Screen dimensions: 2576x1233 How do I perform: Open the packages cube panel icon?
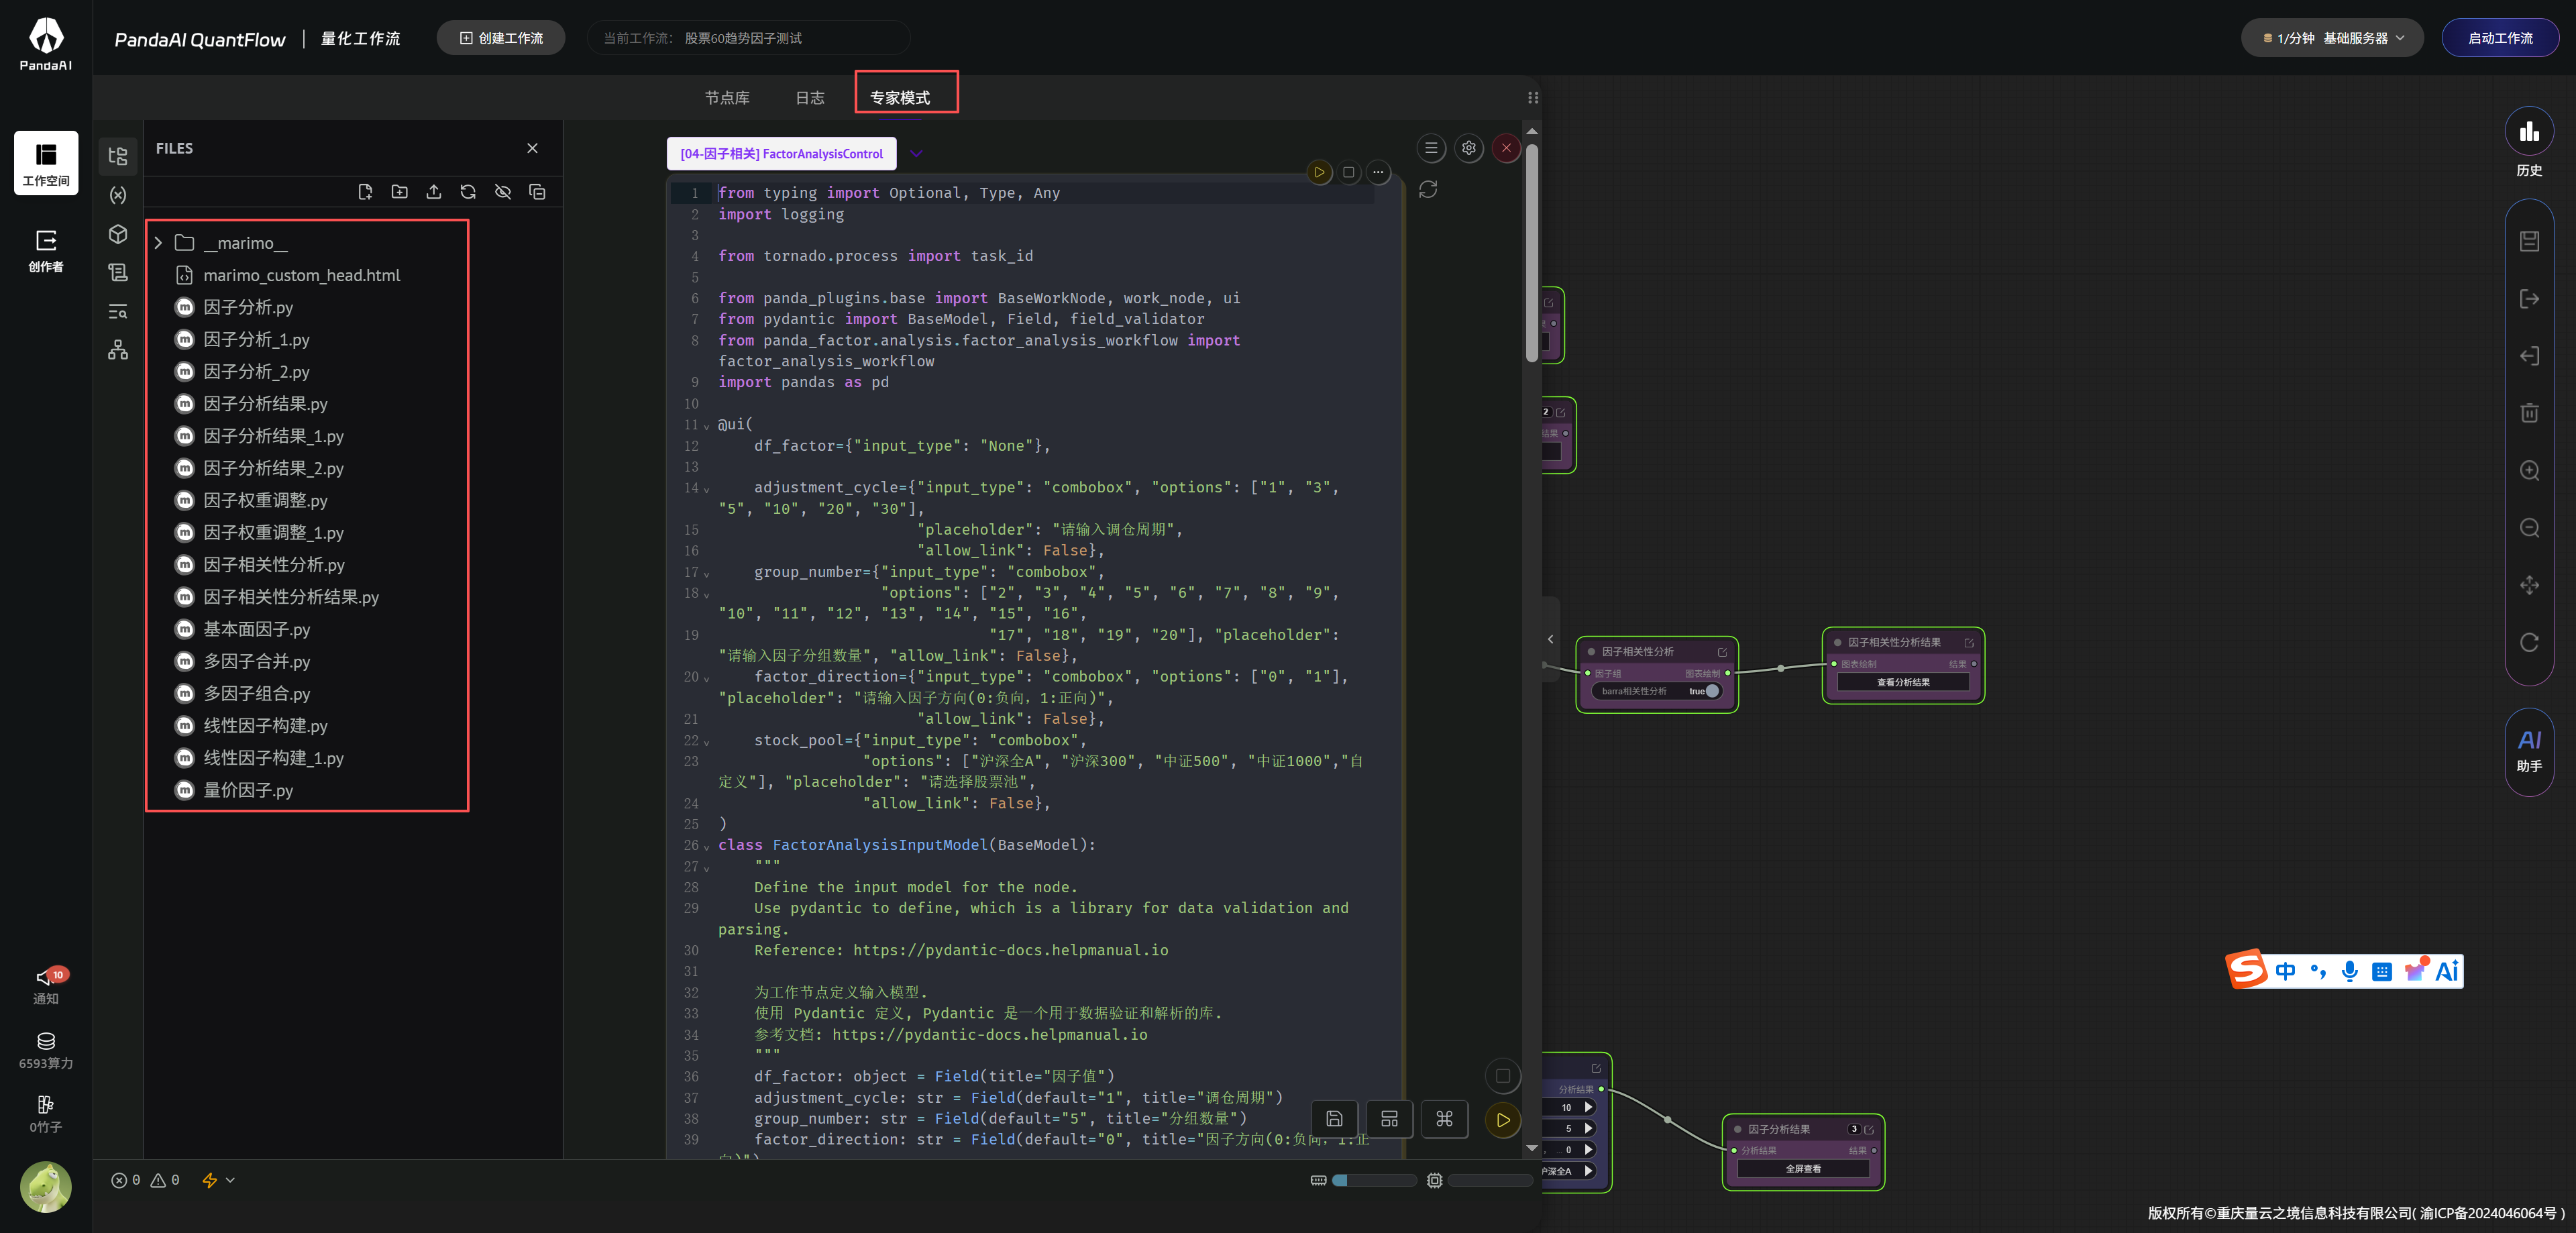[118, 234]
